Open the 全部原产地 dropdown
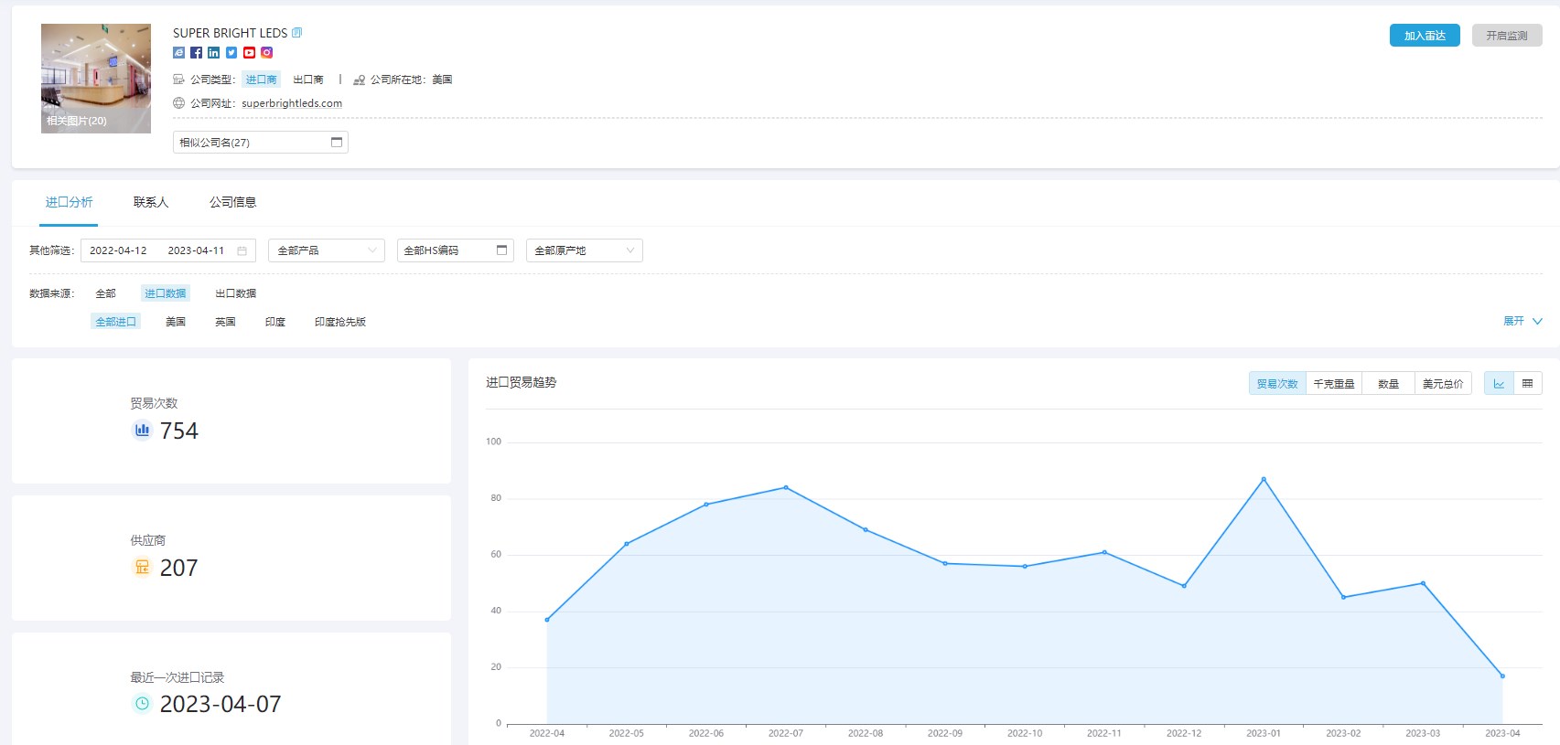Image resolution: width=1560 pixels, height=745 pixels. point(584,250)
